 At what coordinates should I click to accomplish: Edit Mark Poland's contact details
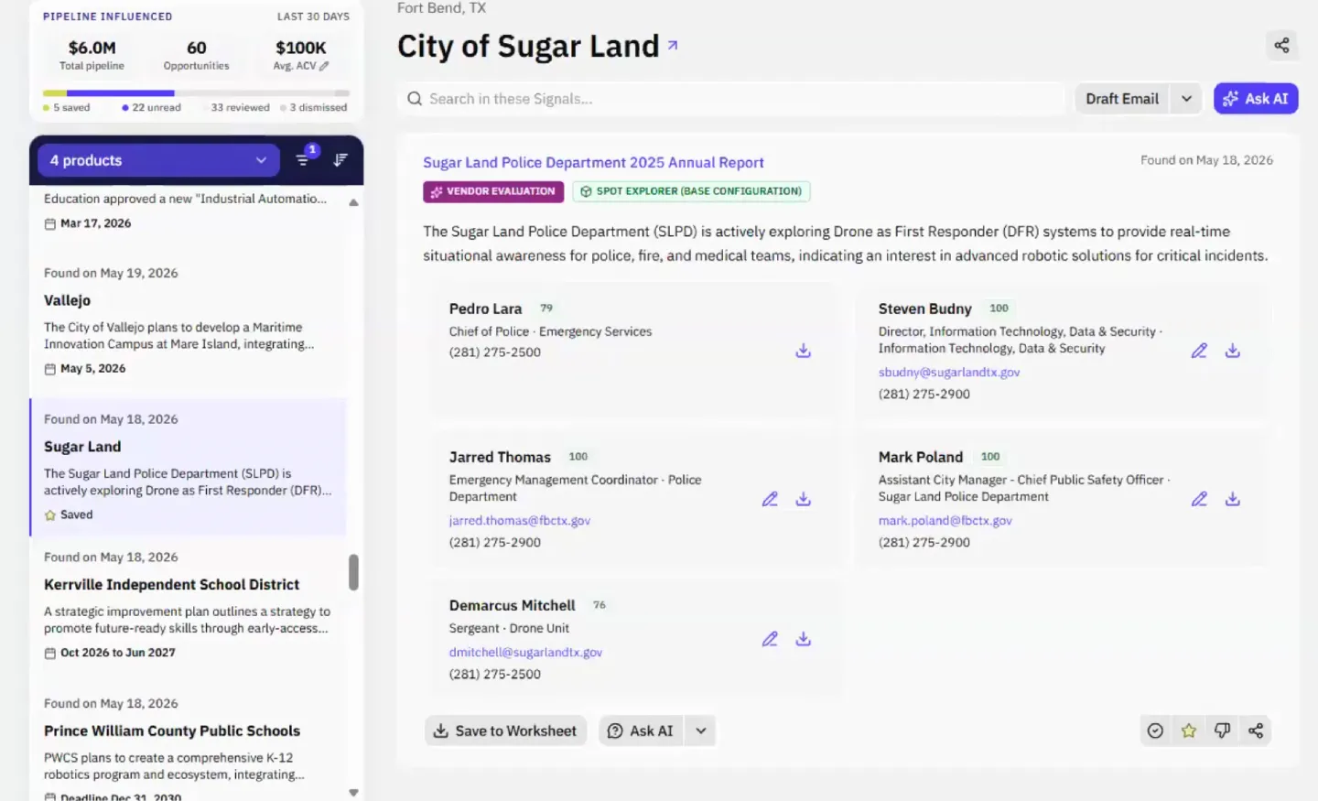(x=1199, y=499)
